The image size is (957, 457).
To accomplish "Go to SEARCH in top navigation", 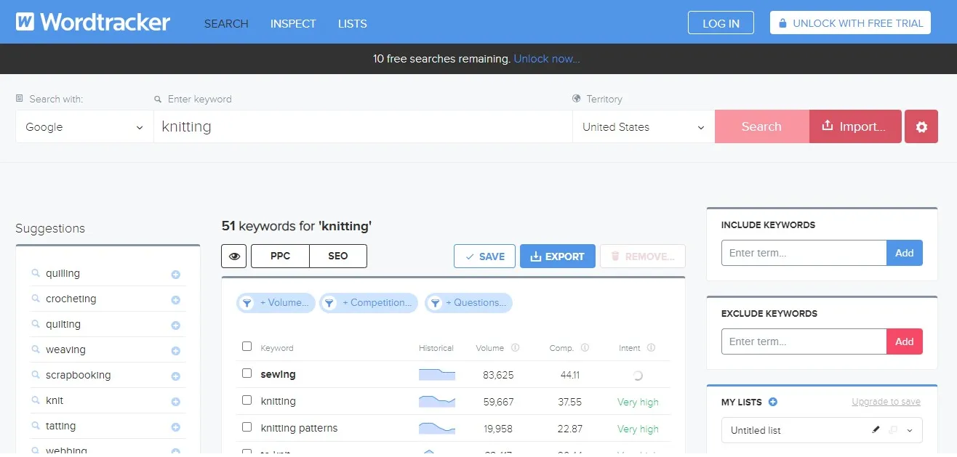I will coord(226,23).
